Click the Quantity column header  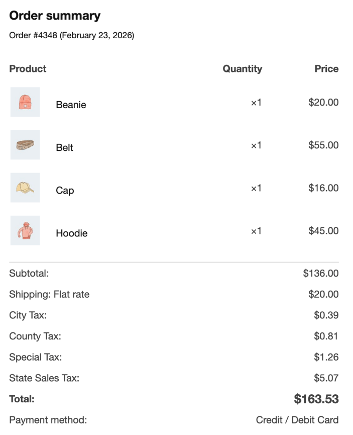pos(242,69)
